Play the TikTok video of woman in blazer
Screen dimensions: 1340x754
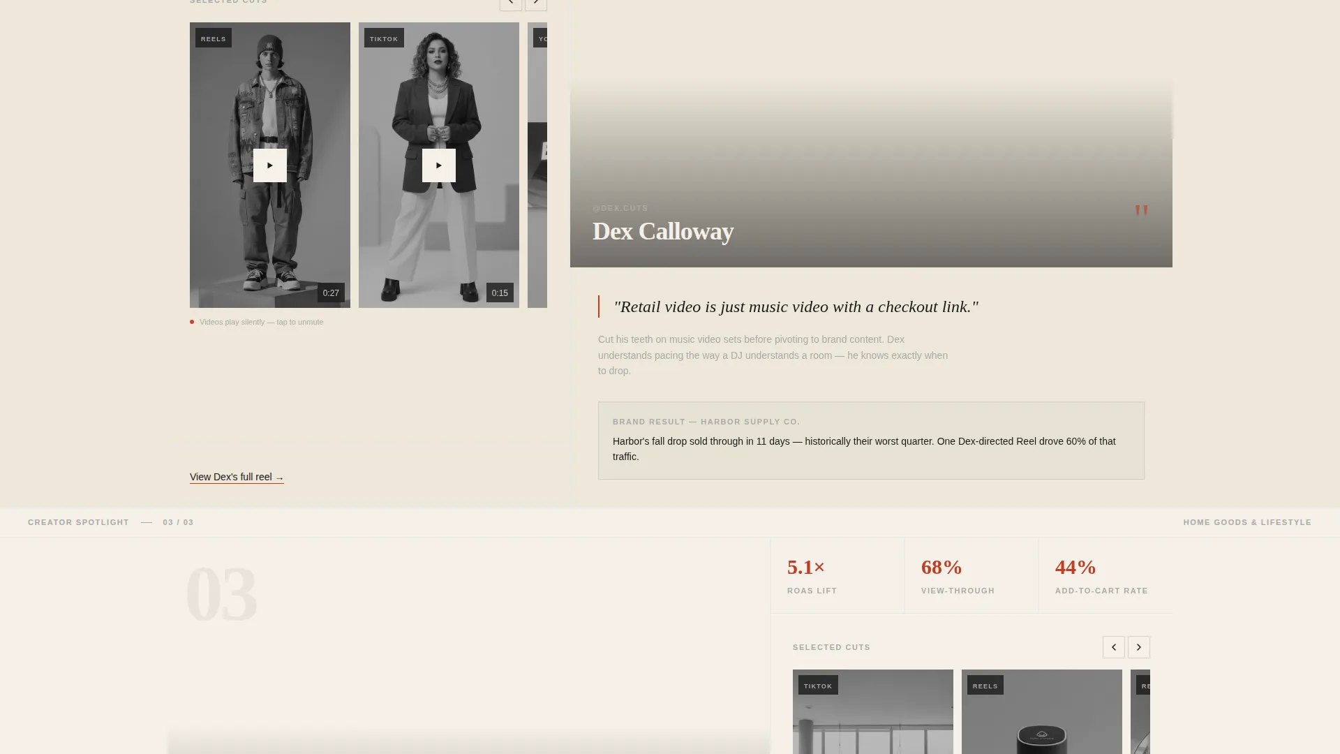click(x=438, y=165)
